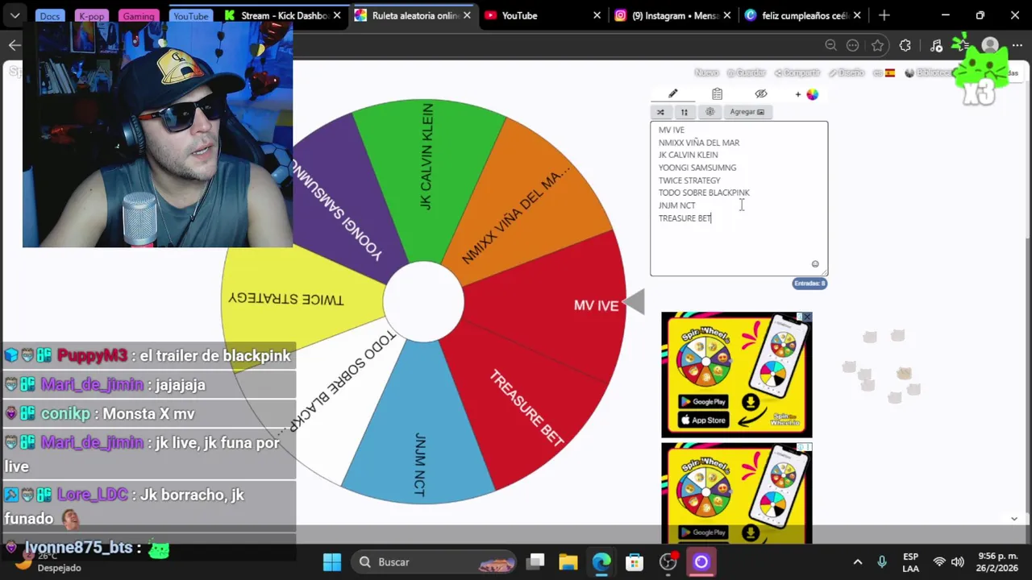The height and width of the screenshot is (580, 1032).
Task: Open the Docs tab group
Action: (x=49, y=15)
